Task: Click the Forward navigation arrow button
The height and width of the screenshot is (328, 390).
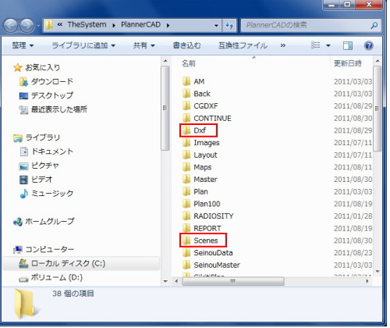Action: coord(27,26)
